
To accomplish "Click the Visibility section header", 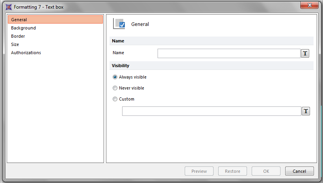I will pos(121,66).
